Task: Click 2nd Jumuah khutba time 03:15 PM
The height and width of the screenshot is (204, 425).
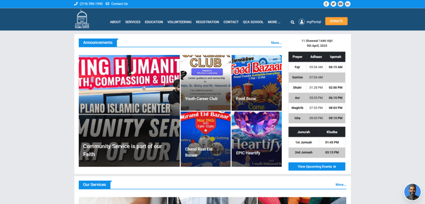Action: tap(332, 153)
